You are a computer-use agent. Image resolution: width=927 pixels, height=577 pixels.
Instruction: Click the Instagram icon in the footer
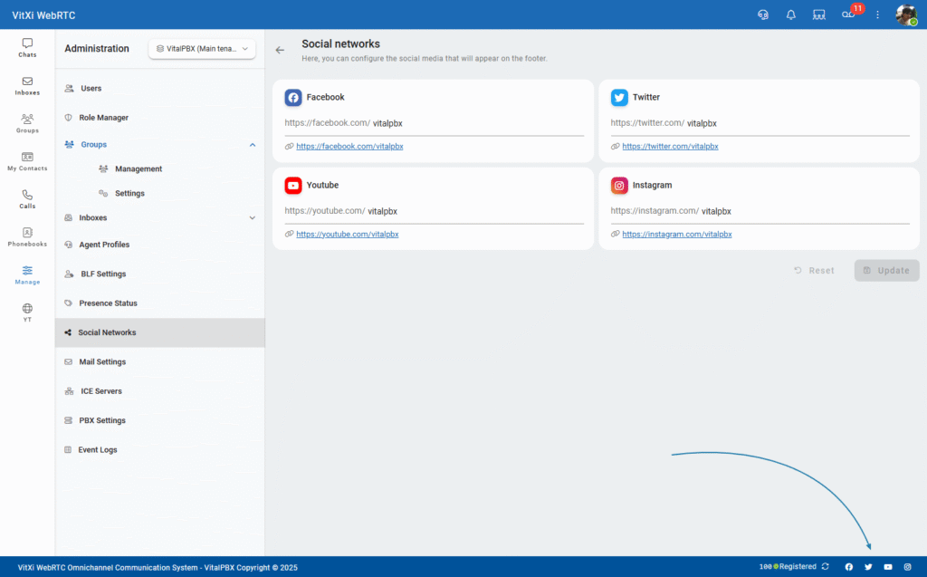907,567
